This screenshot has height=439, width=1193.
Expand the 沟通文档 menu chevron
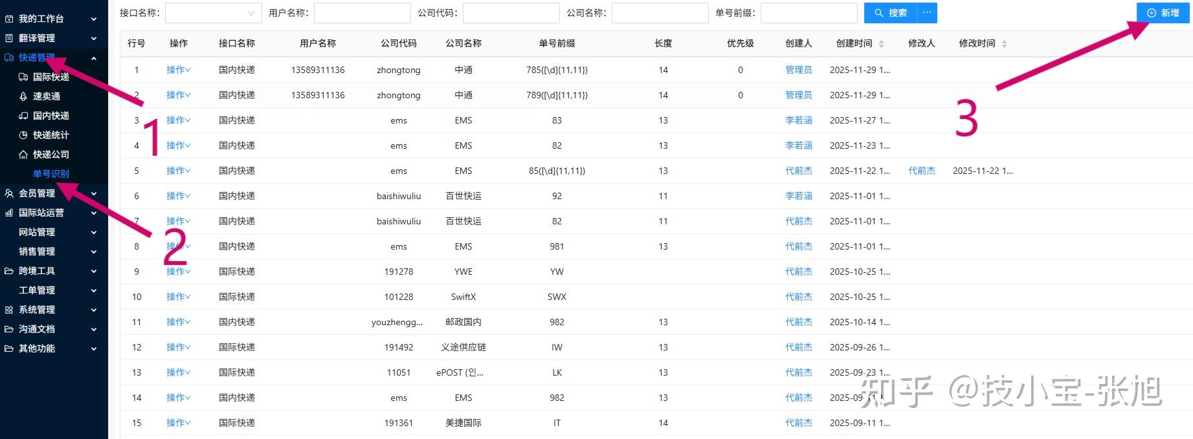coord(94,330)
